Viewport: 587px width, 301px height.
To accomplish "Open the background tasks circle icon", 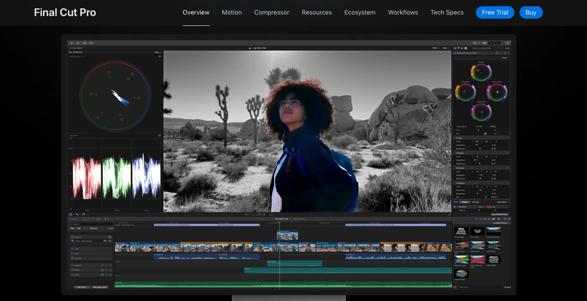I will pos(85,43).
